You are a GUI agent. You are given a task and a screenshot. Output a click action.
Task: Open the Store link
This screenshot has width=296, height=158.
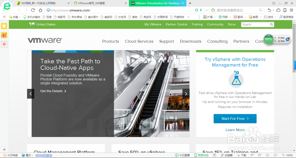click(x=231, y=24)
